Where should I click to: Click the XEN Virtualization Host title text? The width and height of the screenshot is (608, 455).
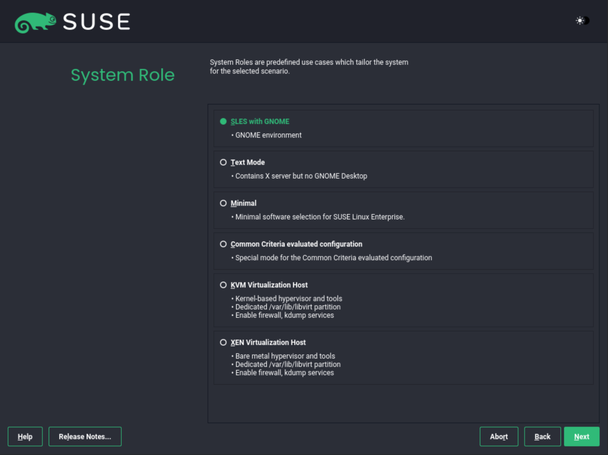268,342
